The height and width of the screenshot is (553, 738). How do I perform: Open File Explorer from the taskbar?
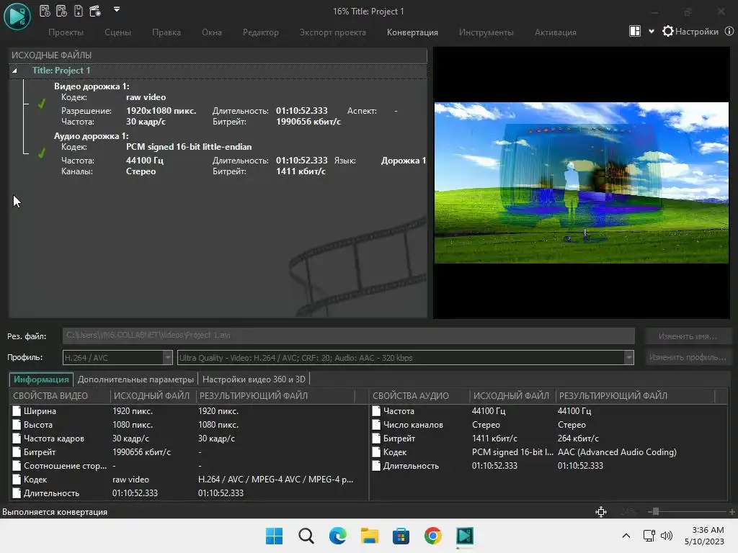click(x=370, y=536)
